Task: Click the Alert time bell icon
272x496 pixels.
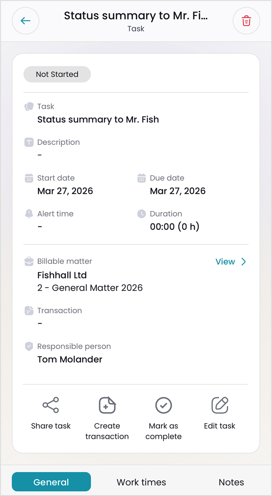Action: 29,214
